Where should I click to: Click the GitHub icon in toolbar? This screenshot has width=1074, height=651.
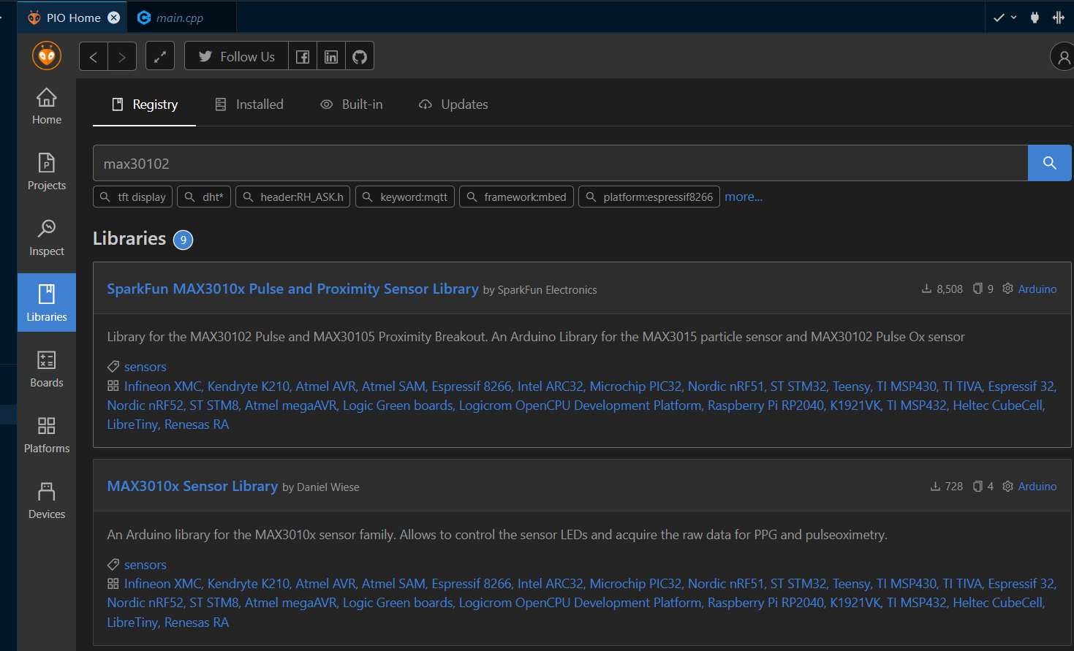[x=360, y=57]
